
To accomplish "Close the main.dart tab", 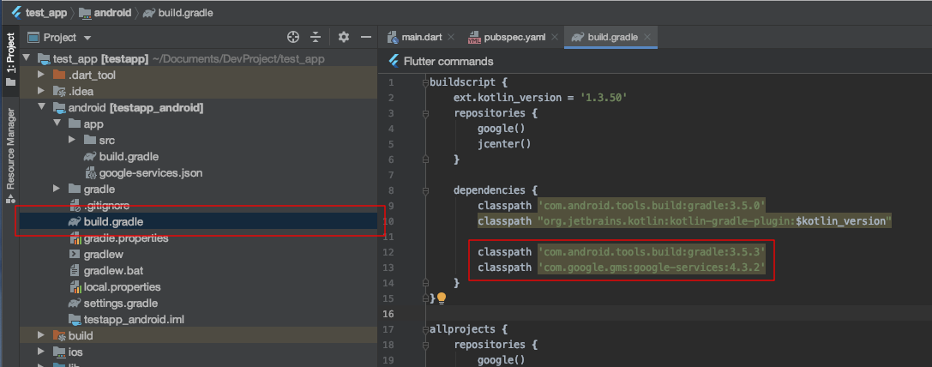I will (x=451, y=37).
